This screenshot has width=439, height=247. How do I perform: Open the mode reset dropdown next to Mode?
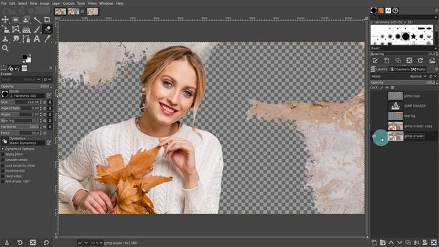click(x=47, y=80)
